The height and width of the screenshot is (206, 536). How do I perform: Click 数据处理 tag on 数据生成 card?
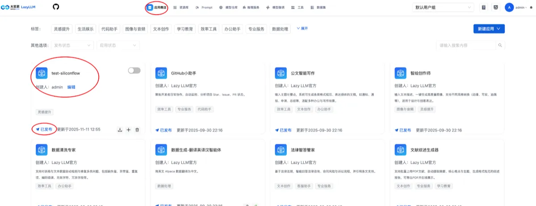[x=164, y=186]
